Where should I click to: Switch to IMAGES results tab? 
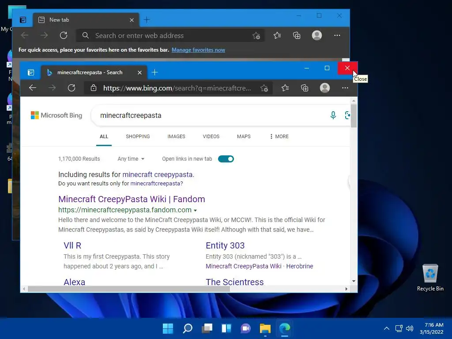click(177, 136)
